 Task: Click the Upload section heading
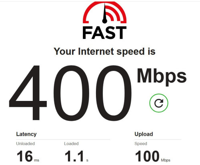click(x=144, y=134)
